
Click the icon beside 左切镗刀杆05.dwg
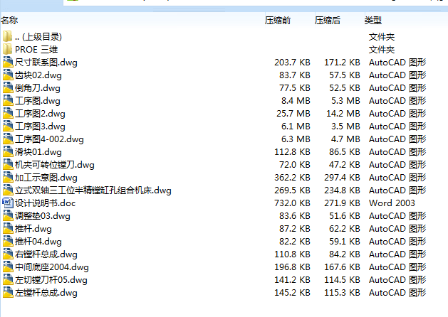click(8, 280)
